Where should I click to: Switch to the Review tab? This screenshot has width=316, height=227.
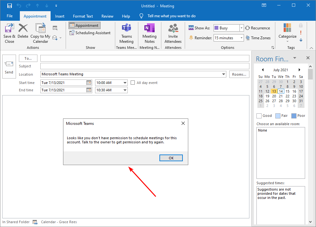tap(108, 16)
